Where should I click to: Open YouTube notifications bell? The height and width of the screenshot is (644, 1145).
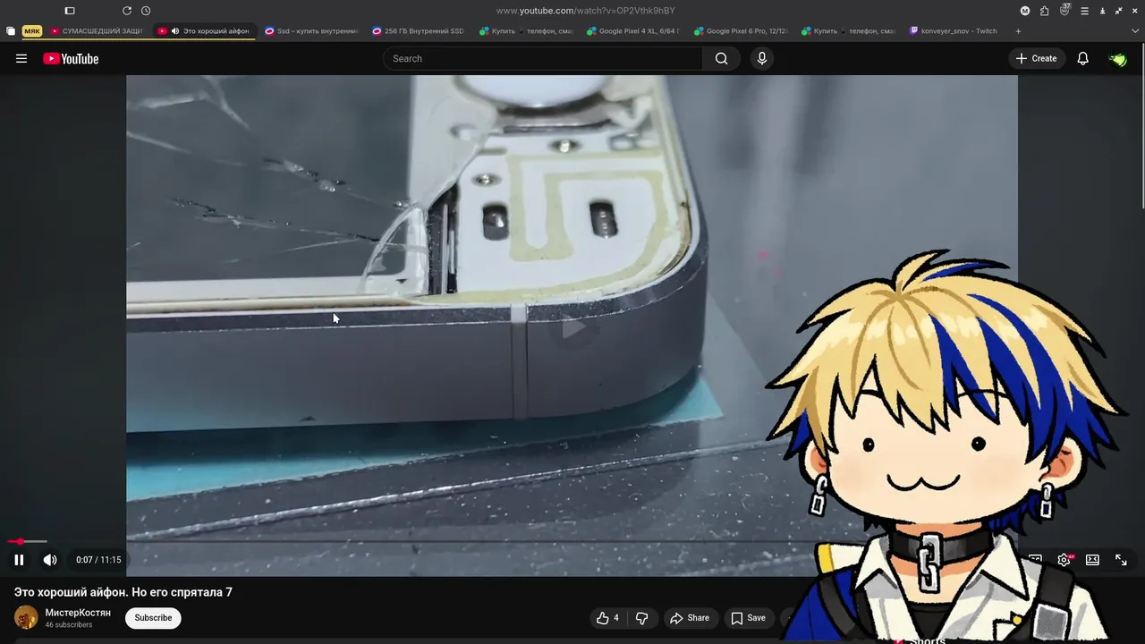pos(1082,58)
